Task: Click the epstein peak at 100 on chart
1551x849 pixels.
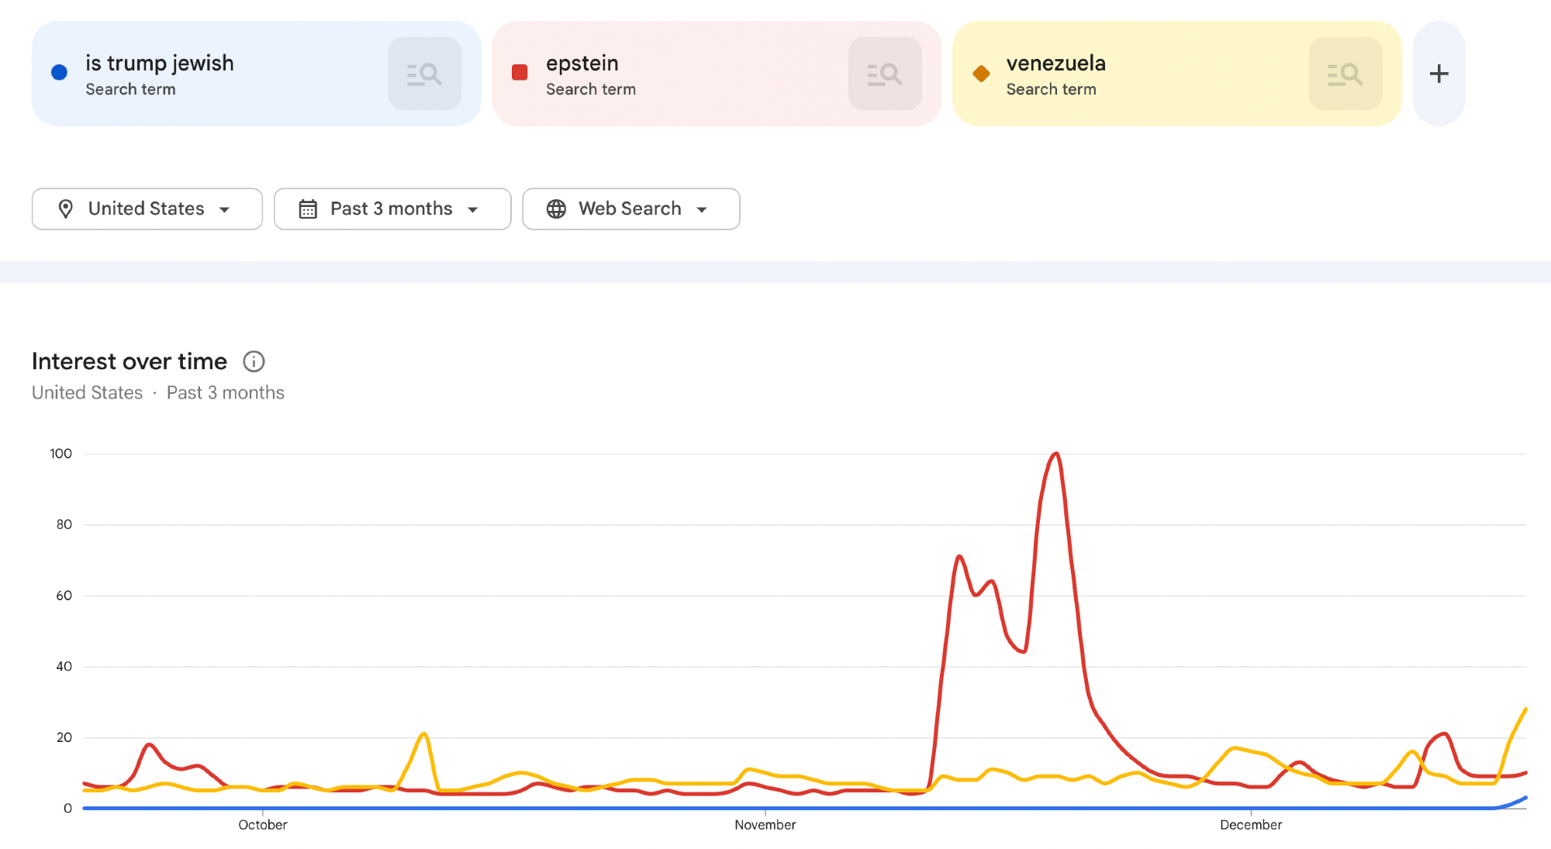Action: click(x=1056, y=454)
